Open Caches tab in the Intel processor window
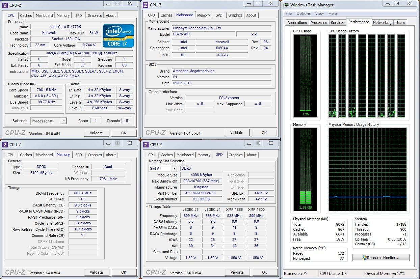Screen dimensions: 420x279 [26, 16]
